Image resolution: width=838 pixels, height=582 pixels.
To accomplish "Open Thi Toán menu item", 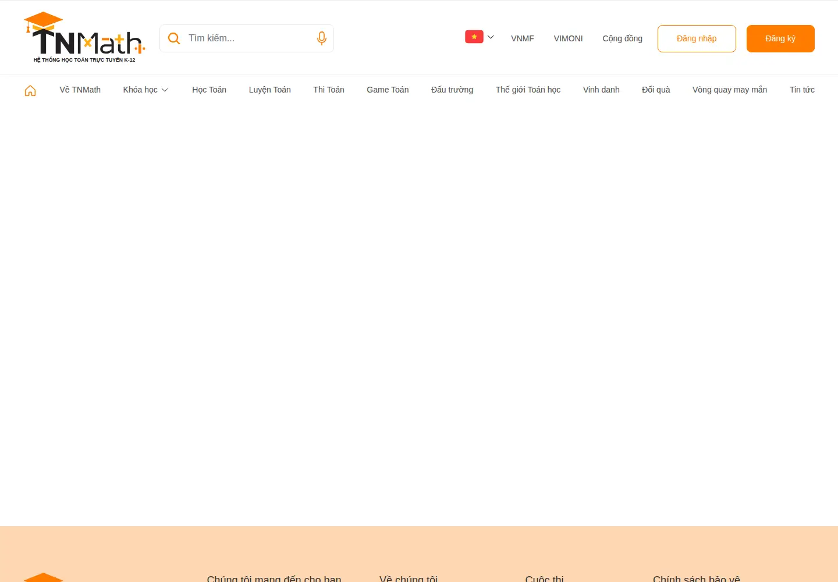I will (x=329, y=90).
